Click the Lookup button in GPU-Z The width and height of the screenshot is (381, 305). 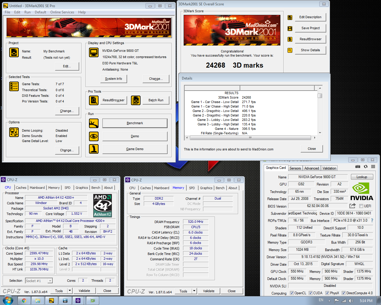pyautogui.click(x=362, y=177)
